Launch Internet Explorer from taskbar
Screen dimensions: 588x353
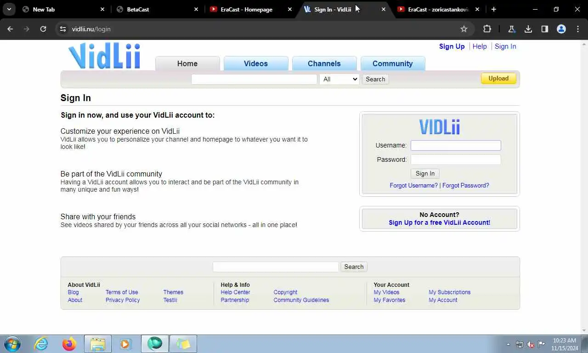point(41,344)
